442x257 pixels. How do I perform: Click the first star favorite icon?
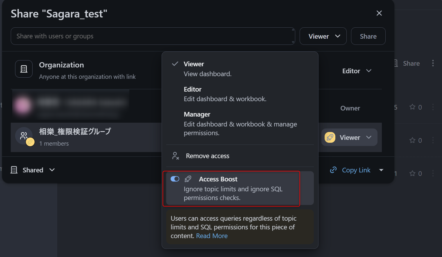click(412, 107)
